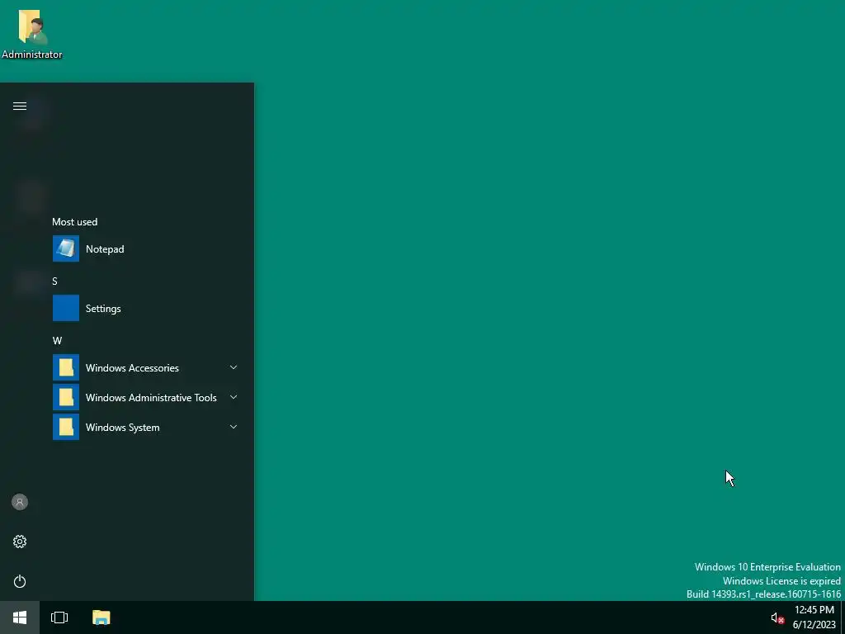Click the Show desktop sliver at taskbar end
The image size is (845, 634).
point(843,617)
